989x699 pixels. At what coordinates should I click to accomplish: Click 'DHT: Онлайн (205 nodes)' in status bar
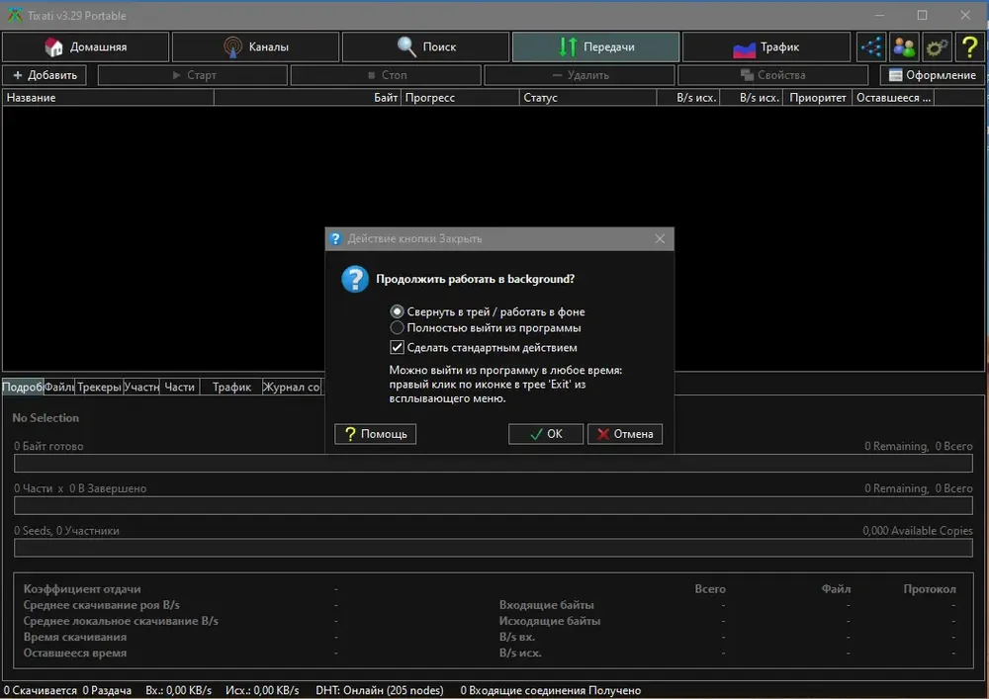click(x=380, y=690)
